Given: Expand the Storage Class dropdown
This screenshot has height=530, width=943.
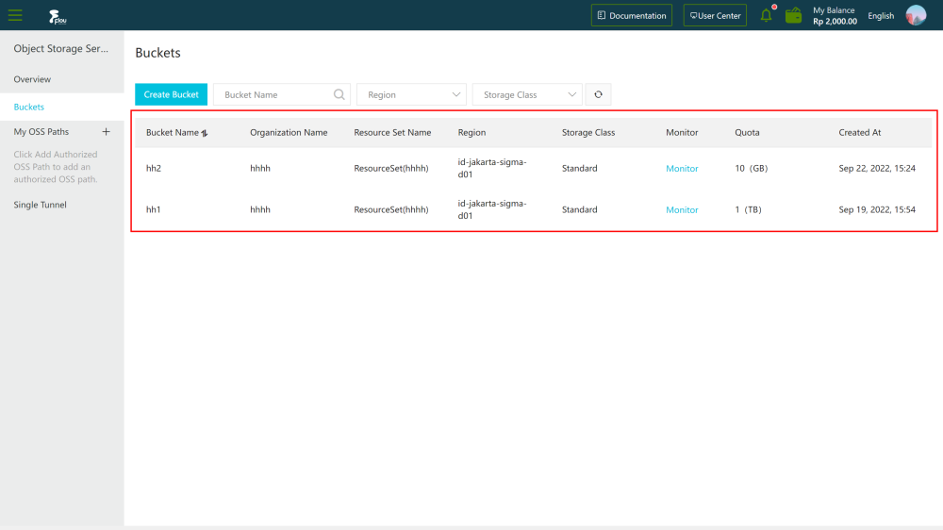Looking at the screenshot, I should pos(526,94).
